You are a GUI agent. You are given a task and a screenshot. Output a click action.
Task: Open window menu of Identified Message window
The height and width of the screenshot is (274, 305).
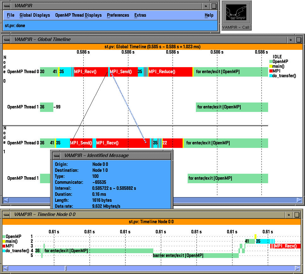point(57,156)
